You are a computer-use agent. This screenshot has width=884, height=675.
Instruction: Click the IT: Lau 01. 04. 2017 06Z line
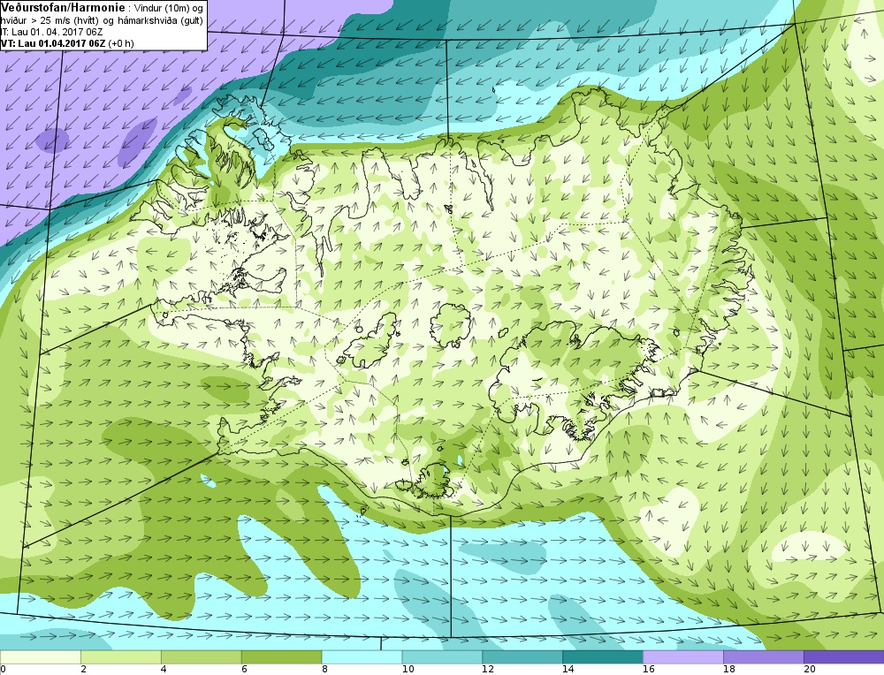point(51,32)
